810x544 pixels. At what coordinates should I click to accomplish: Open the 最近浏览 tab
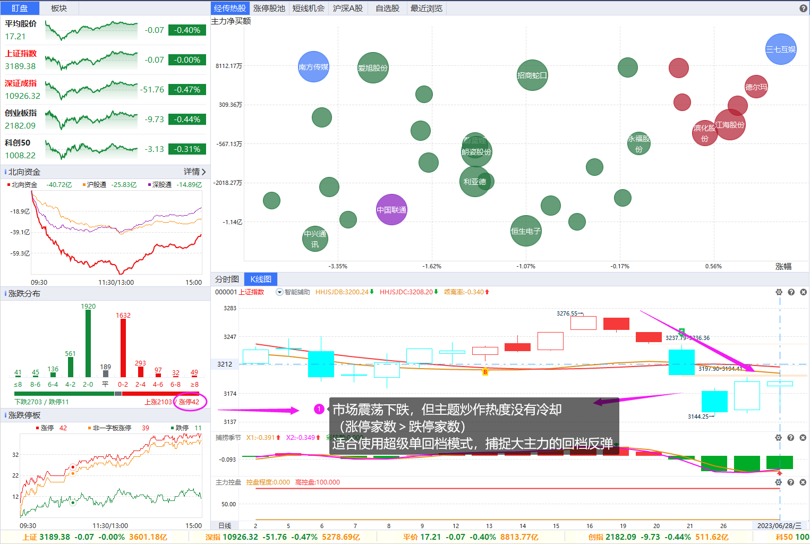427,8
